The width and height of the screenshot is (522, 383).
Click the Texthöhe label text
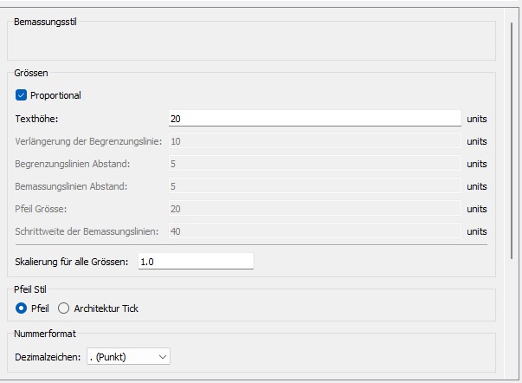[x=36, y=119]
